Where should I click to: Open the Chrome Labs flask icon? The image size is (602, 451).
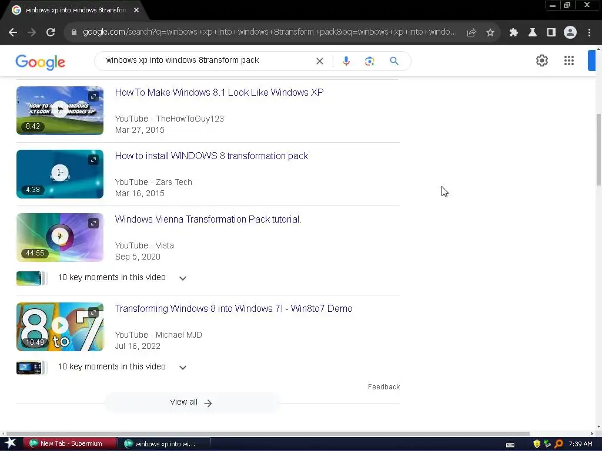(533, 33)
